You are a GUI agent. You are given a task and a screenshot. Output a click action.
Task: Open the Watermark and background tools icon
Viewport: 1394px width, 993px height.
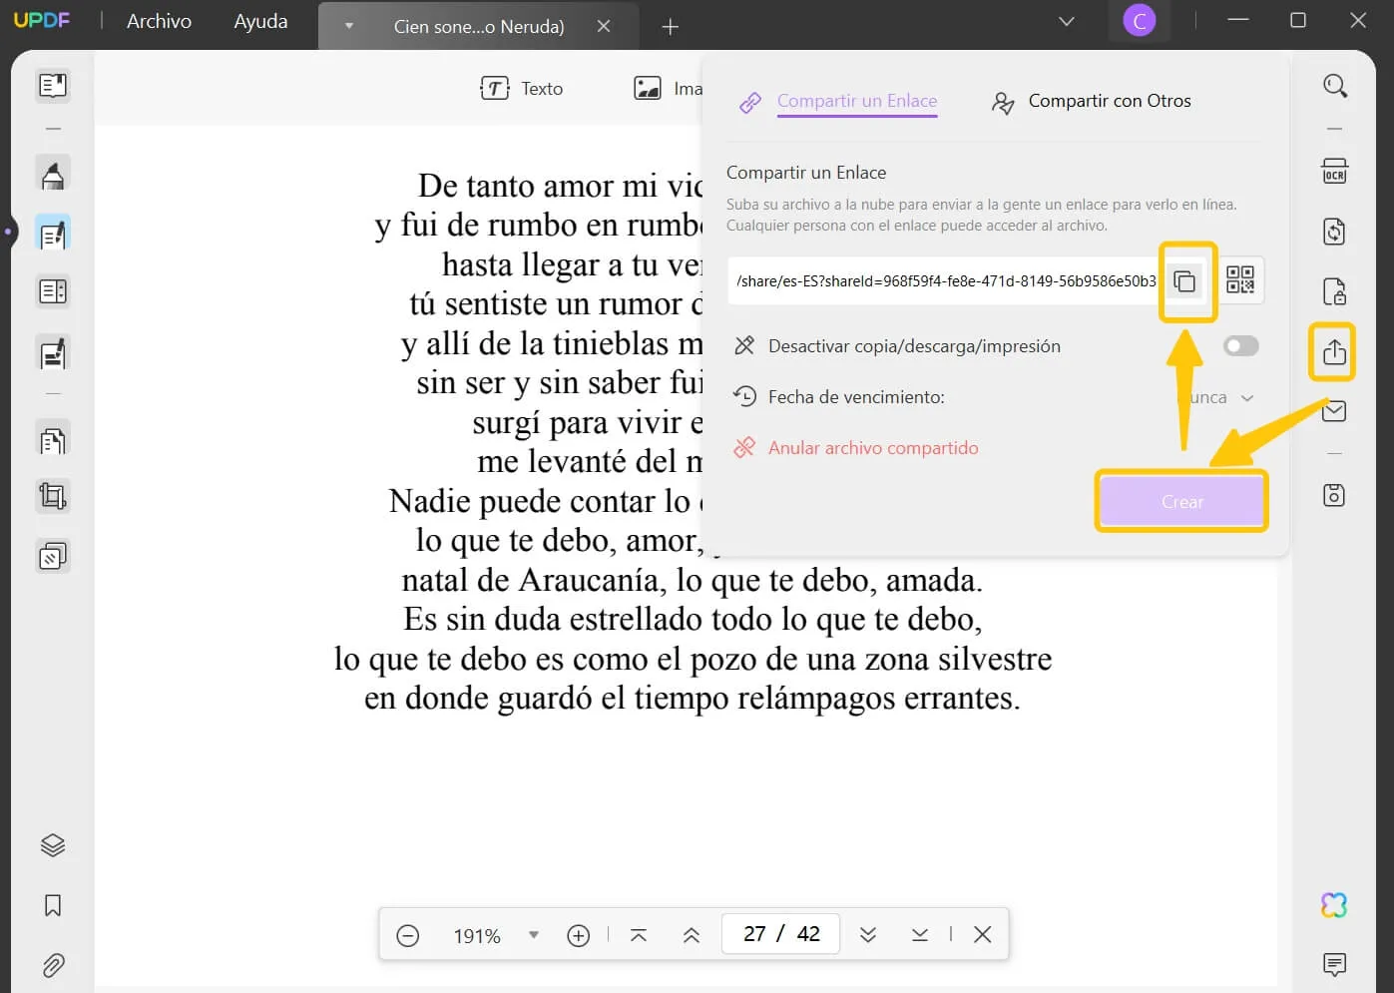[x=53, y=556]
